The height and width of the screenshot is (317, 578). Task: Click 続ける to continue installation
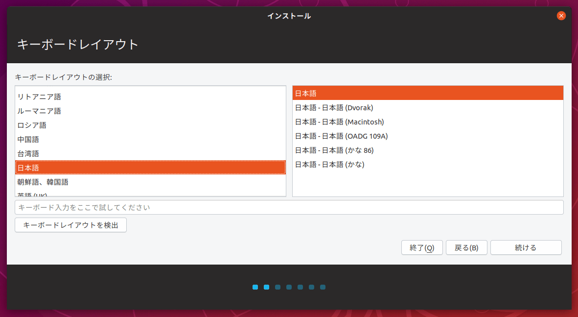526,247
